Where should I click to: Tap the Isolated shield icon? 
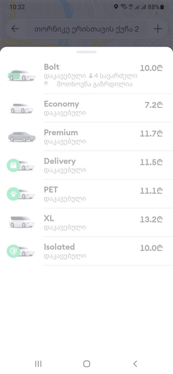[x=14, y=251]
